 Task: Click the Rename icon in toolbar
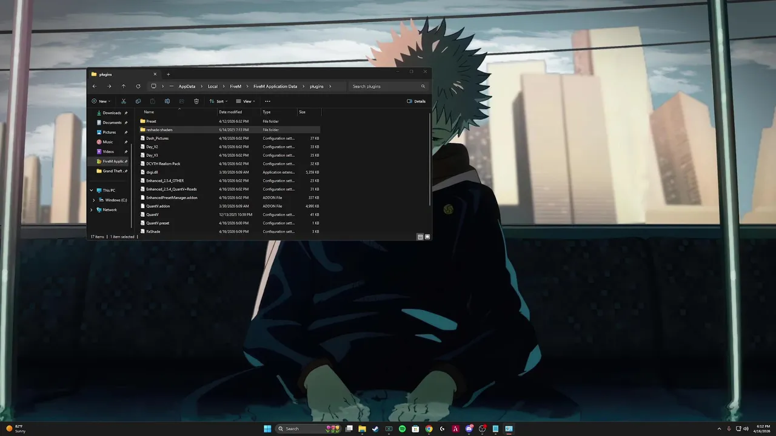[x=167, y=101]
